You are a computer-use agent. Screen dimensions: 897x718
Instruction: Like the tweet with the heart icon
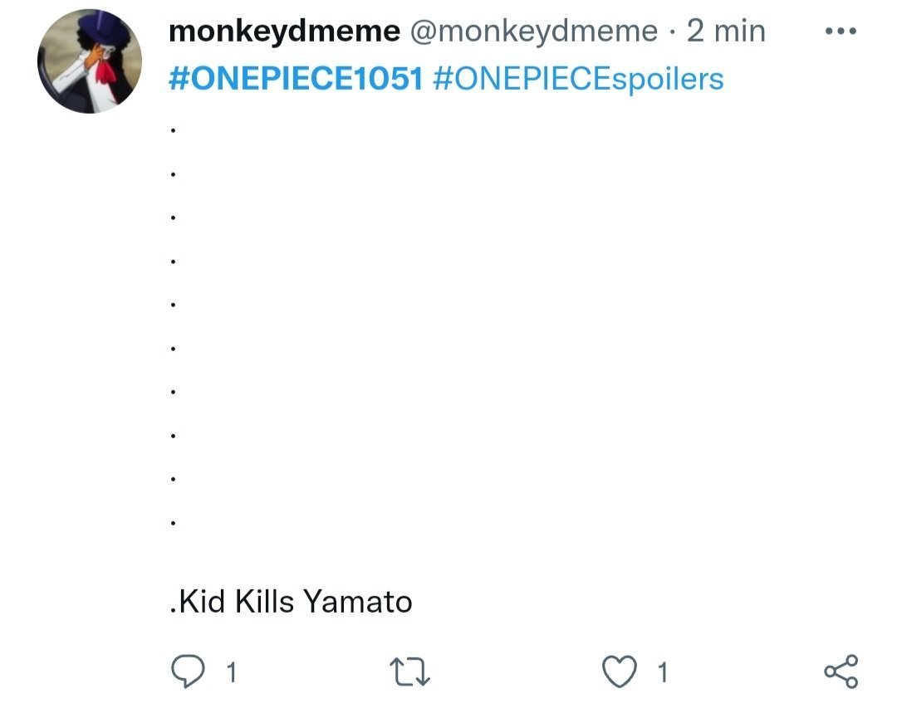tap(620, 672)
